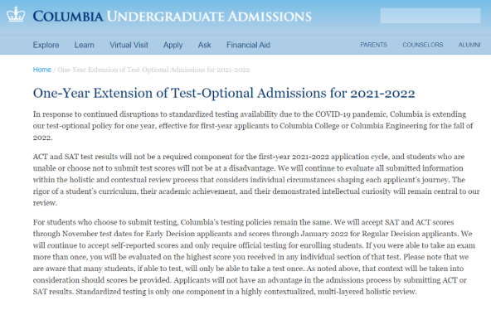Click the Columbia wordmark in the header
Screen dimensions: 491x310
click(68, 17)
